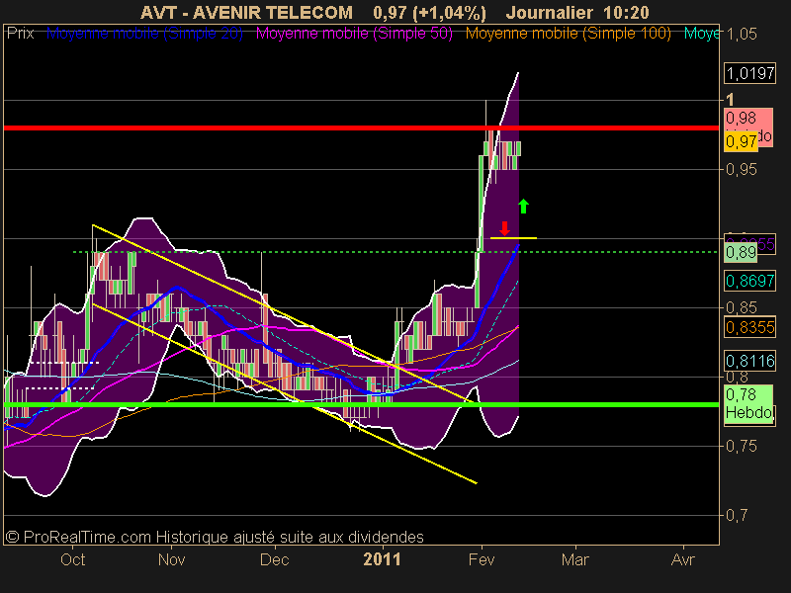Select "Moyenne mobile (Simple 50)" legend entry
The width and height of the screenshot is (791, 593).
(354, 34)
